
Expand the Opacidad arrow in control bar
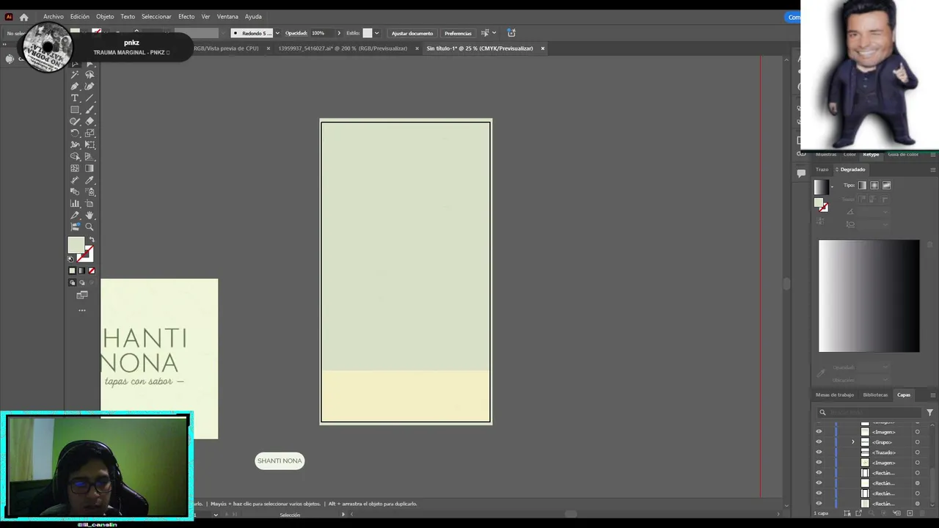click(x=338, y=33)
